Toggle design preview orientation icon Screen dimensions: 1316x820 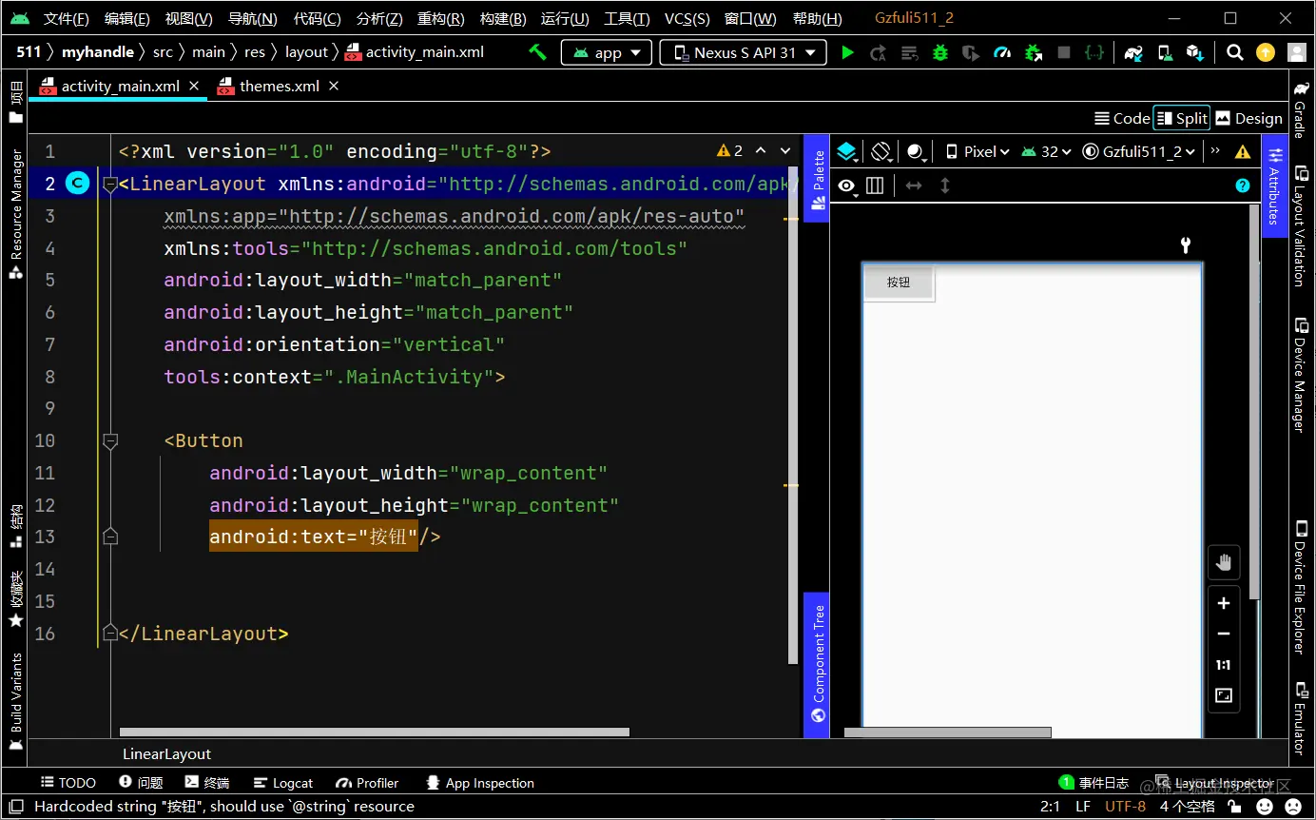coord(881,151)
